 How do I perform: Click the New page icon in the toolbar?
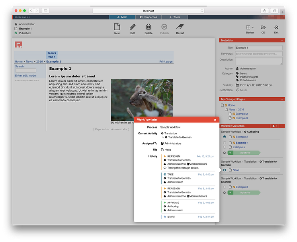(x=117, y=27)
